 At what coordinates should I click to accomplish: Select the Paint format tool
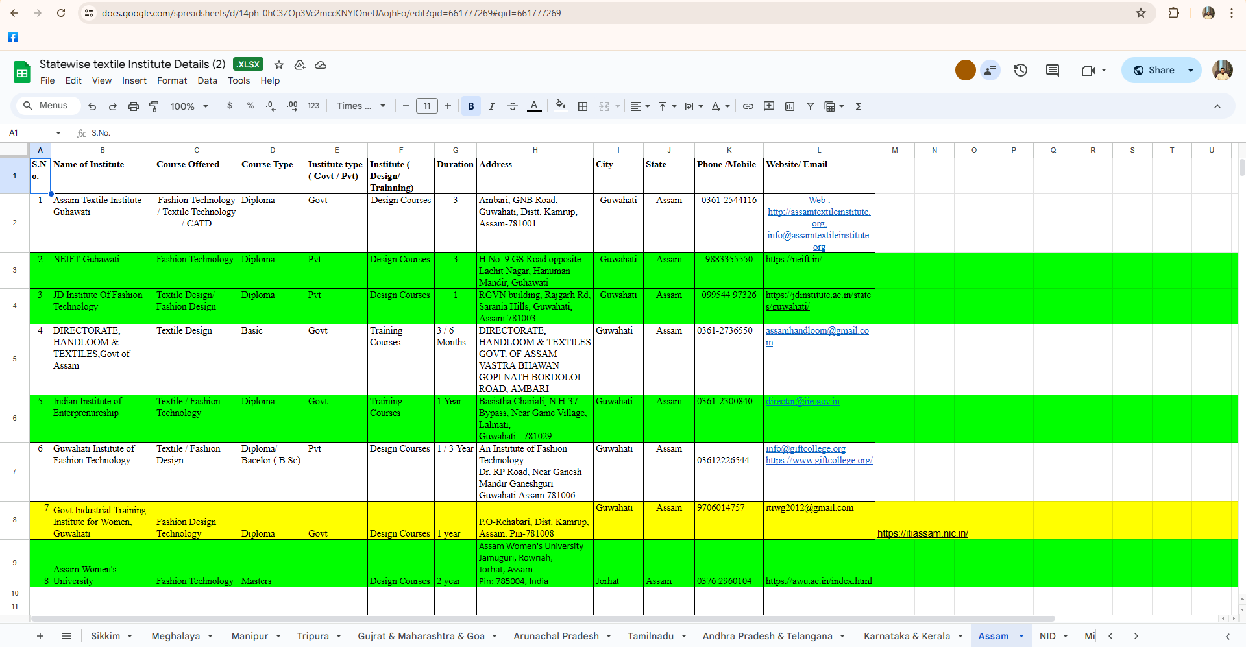click(x=154, y=106)
